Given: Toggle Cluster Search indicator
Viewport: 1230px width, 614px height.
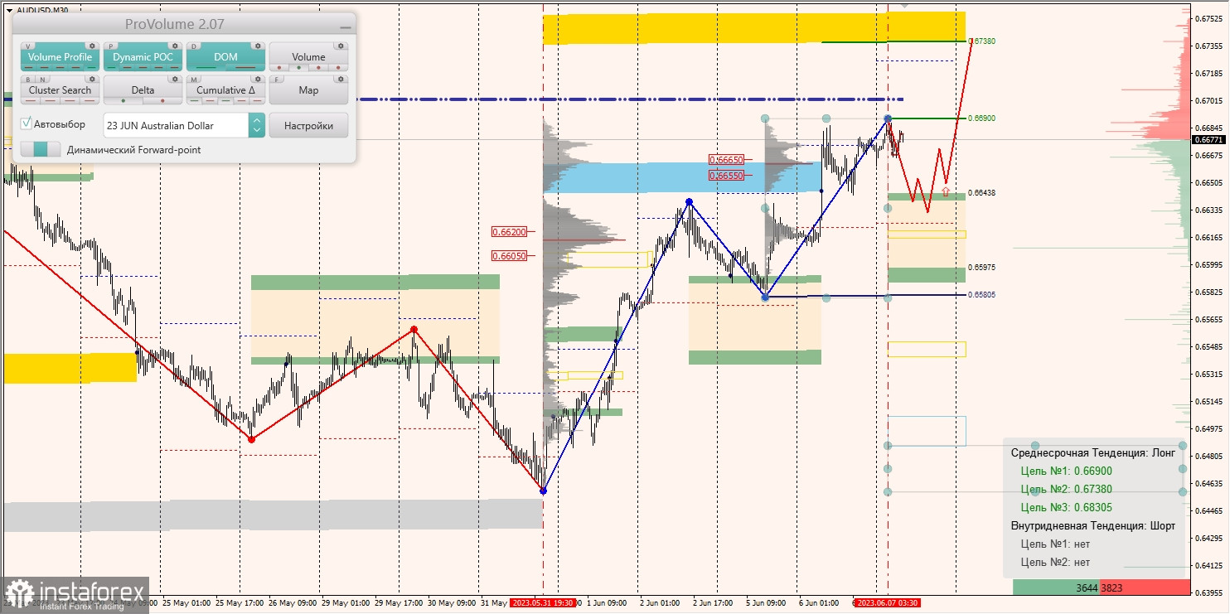Looking at the screenshot, I should [60, 90].
